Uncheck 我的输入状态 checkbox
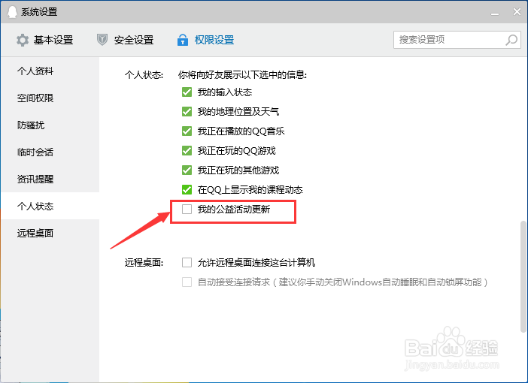Viewport: 528px width, 383px height. click(187, 92)
